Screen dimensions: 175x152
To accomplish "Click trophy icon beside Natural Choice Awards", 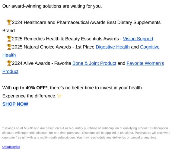I will [x=9, y=47].
